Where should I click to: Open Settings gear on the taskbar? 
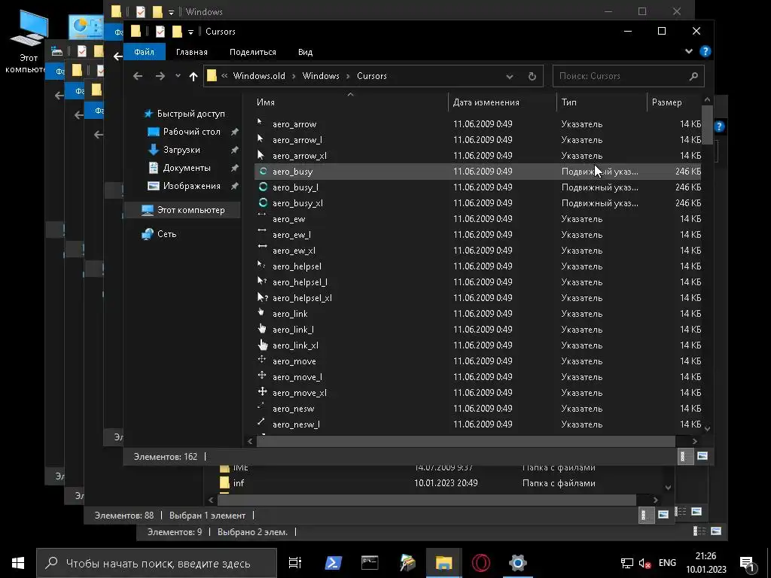click(x=518, y=563)
